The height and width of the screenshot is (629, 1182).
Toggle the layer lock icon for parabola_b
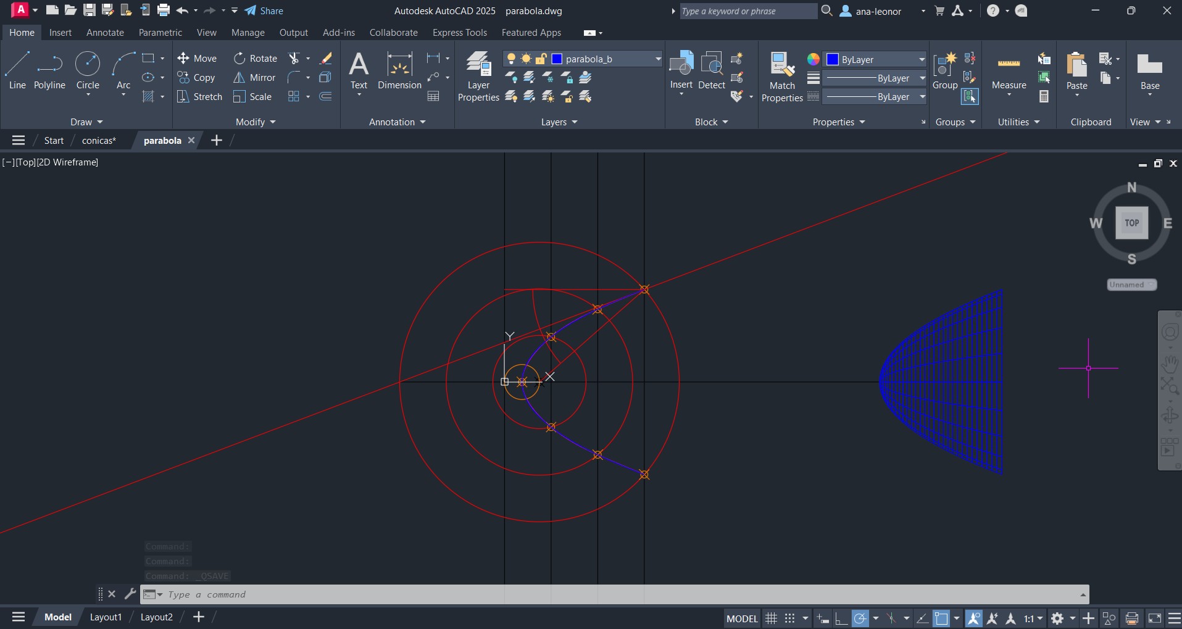(x=541, y=59)
